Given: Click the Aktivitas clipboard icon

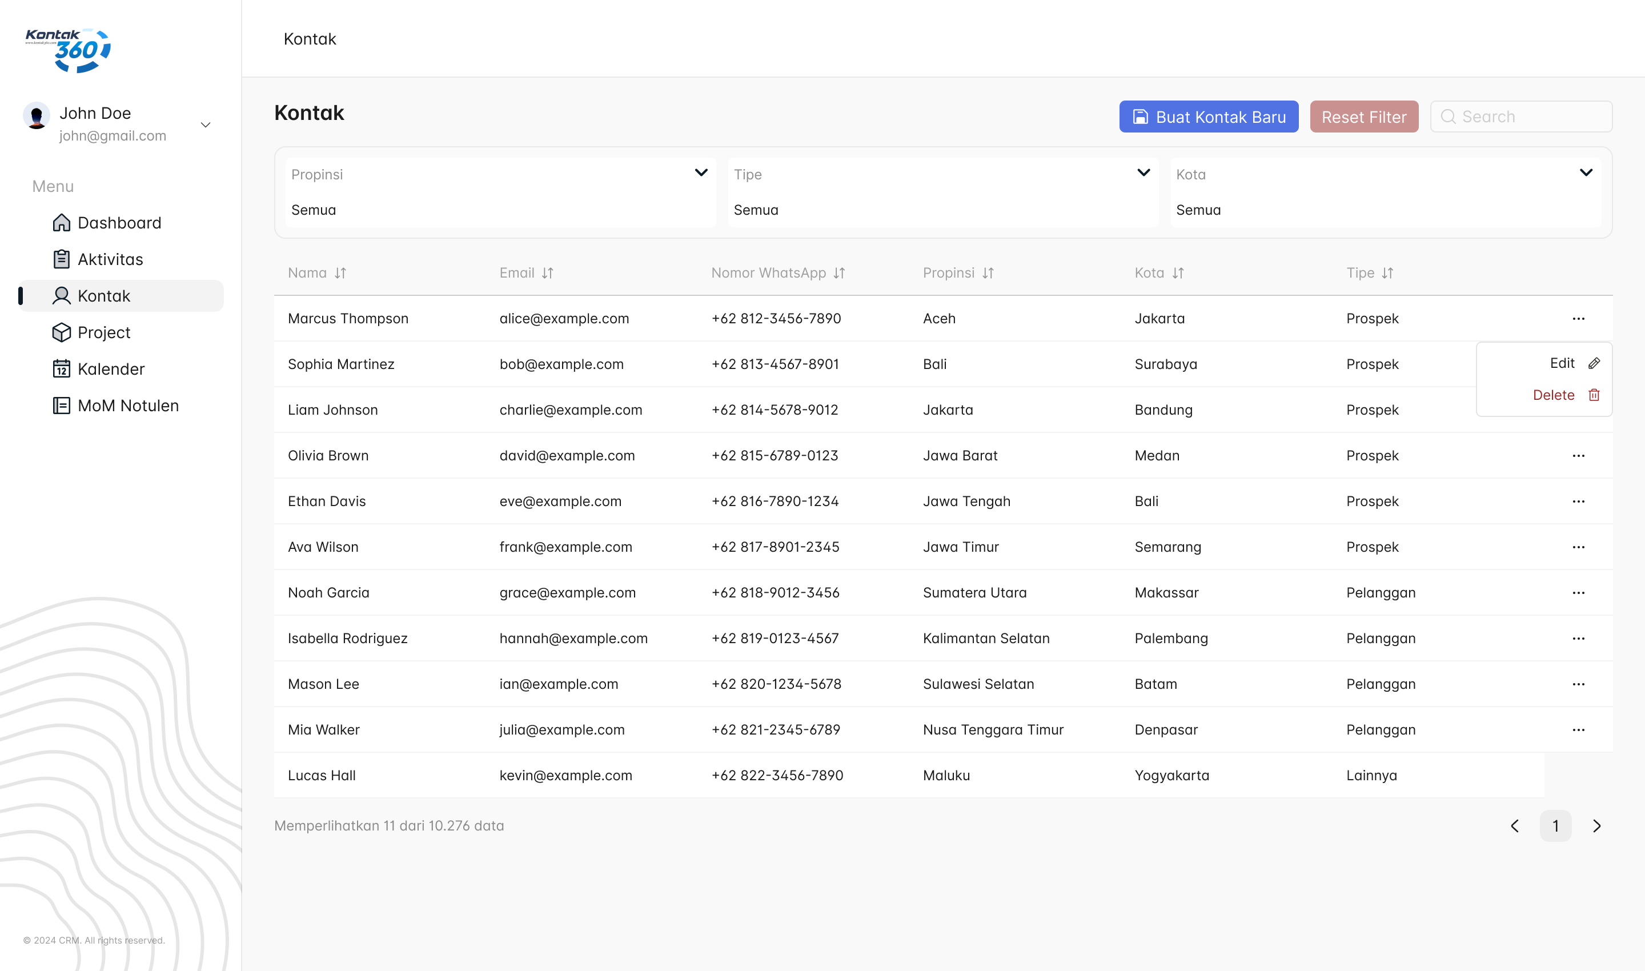Looking at the screenshot, I should [62, 259].
